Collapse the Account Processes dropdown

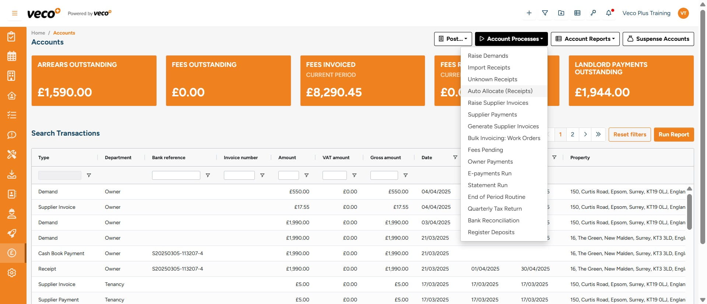click(511, 39)
